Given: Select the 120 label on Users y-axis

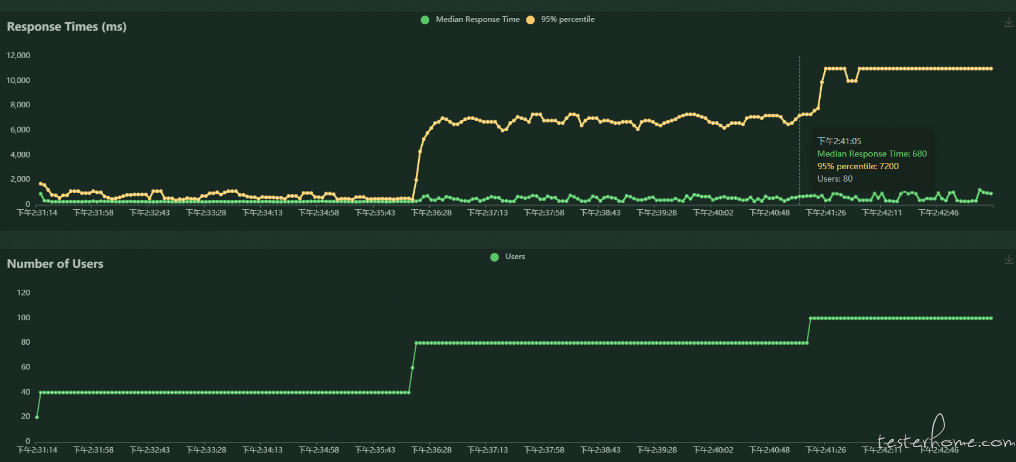Looking at the screenshot, I should 23,292.
